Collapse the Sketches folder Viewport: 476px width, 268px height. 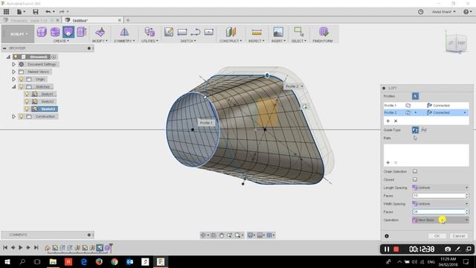click(13, 86)
